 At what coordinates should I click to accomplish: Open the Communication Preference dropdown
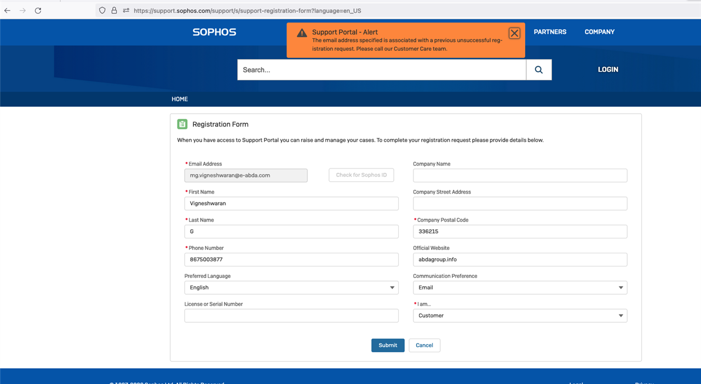pyautogui.click(x=520, y=287)
